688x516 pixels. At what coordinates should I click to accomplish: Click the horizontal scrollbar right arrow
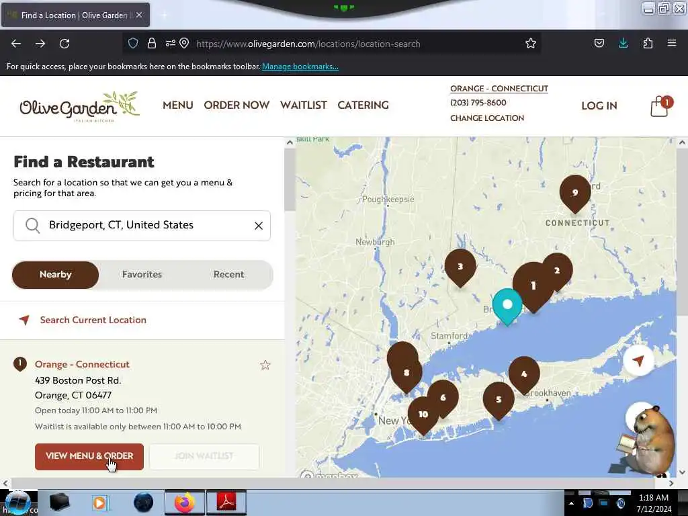(x=671, y=483)
